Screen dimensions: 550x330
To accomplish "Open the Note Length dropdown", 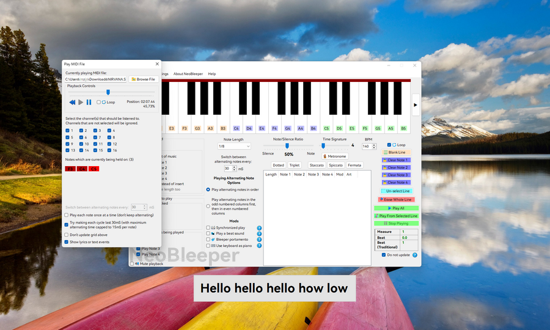I will pyautogui.click(x=234, y=146).
